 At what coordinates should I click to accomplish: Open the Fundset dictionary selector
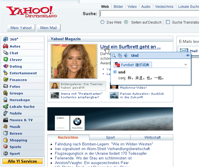pos(133,65)
